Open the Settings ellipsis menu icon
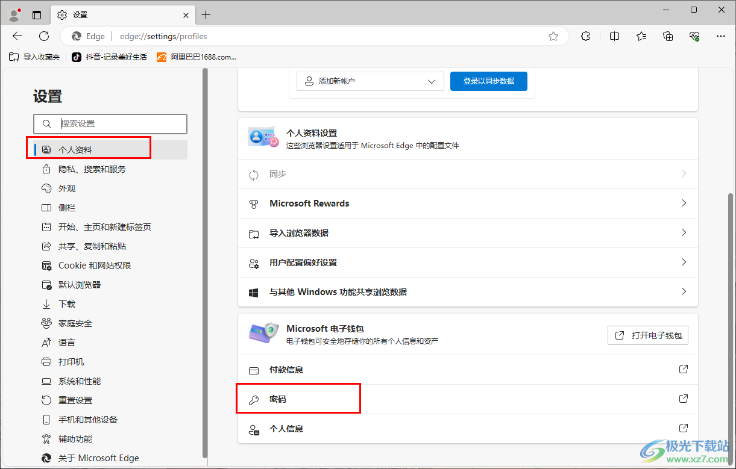This screenshot has width=736, height=469. tap(722, 36)
